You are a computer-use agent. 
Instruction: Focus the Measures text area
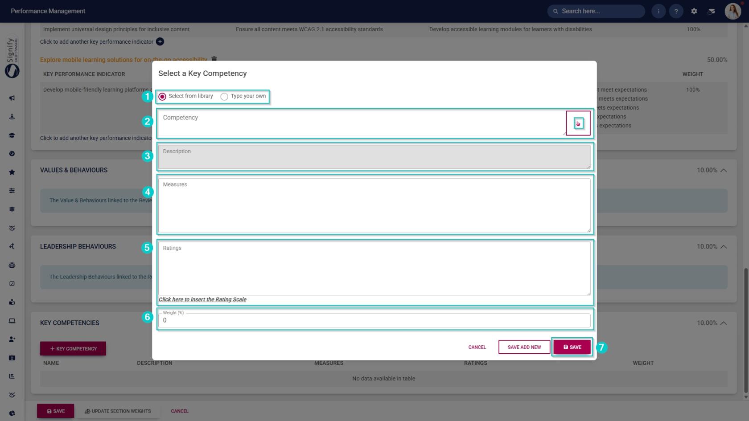[374, 205]
